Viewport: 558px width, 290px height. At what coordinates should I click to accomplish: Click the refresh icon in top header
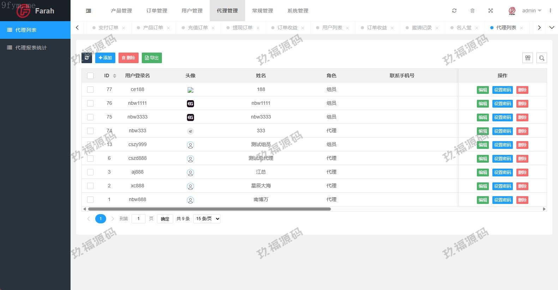(x=454, y=11)
